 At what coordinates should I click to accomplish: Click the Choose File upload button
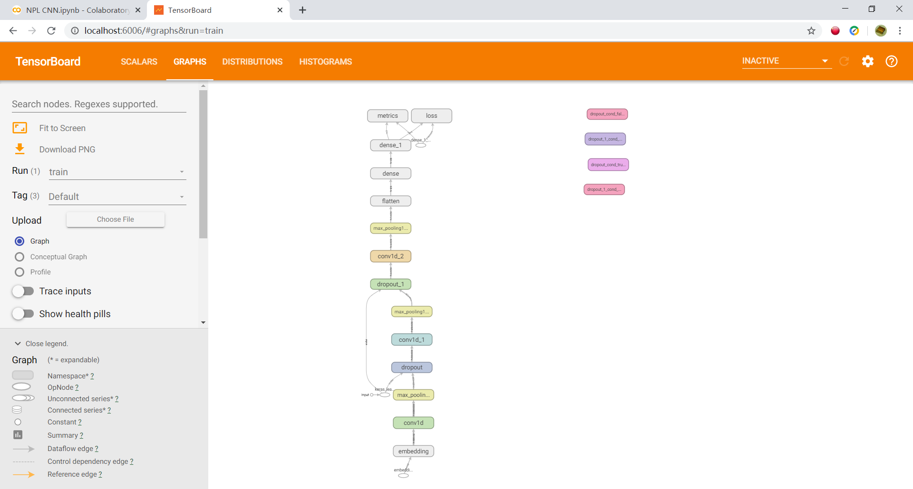coord(115,219)
